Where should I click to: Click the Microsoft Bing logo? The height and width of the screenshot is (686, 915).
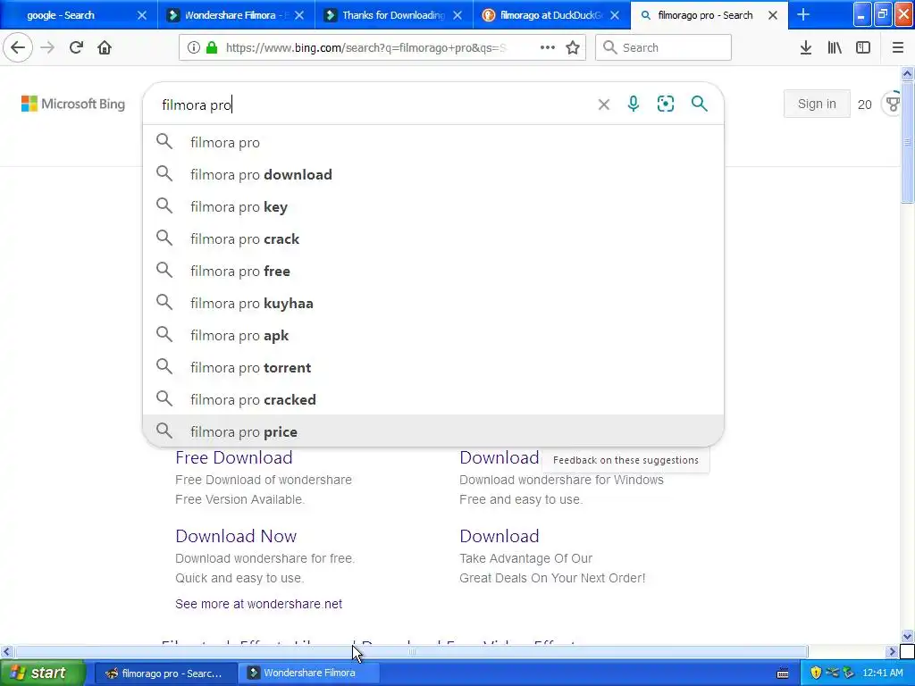click(x=73, y=104)
